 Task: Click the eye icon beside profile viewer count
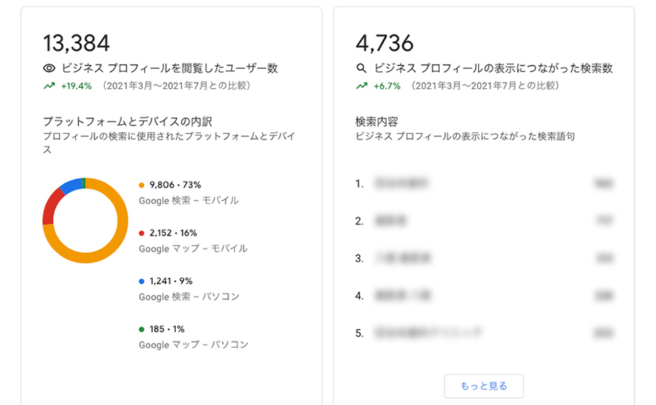pos(47,67)
